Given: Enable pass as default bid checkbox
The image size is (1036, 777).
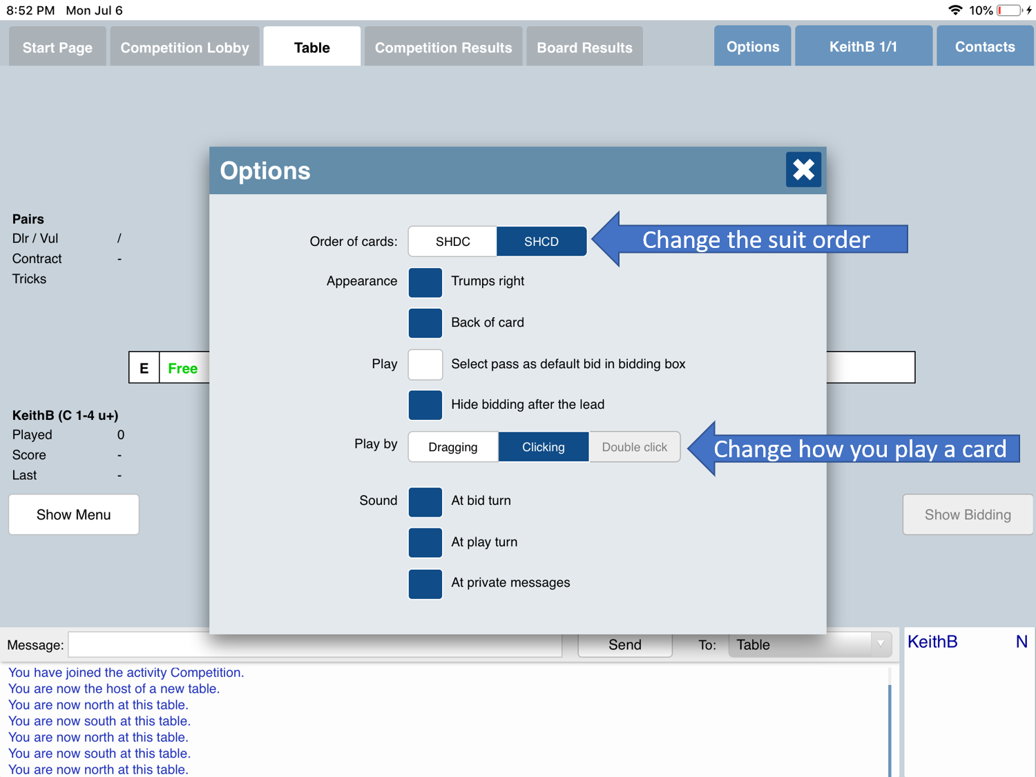Looking at the screenshot, I should click(x=425, y=365).
